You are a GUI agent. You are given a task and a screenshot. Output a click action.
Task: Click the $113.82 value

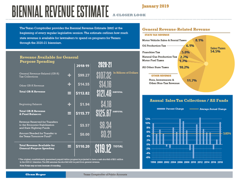coord(83,93)
